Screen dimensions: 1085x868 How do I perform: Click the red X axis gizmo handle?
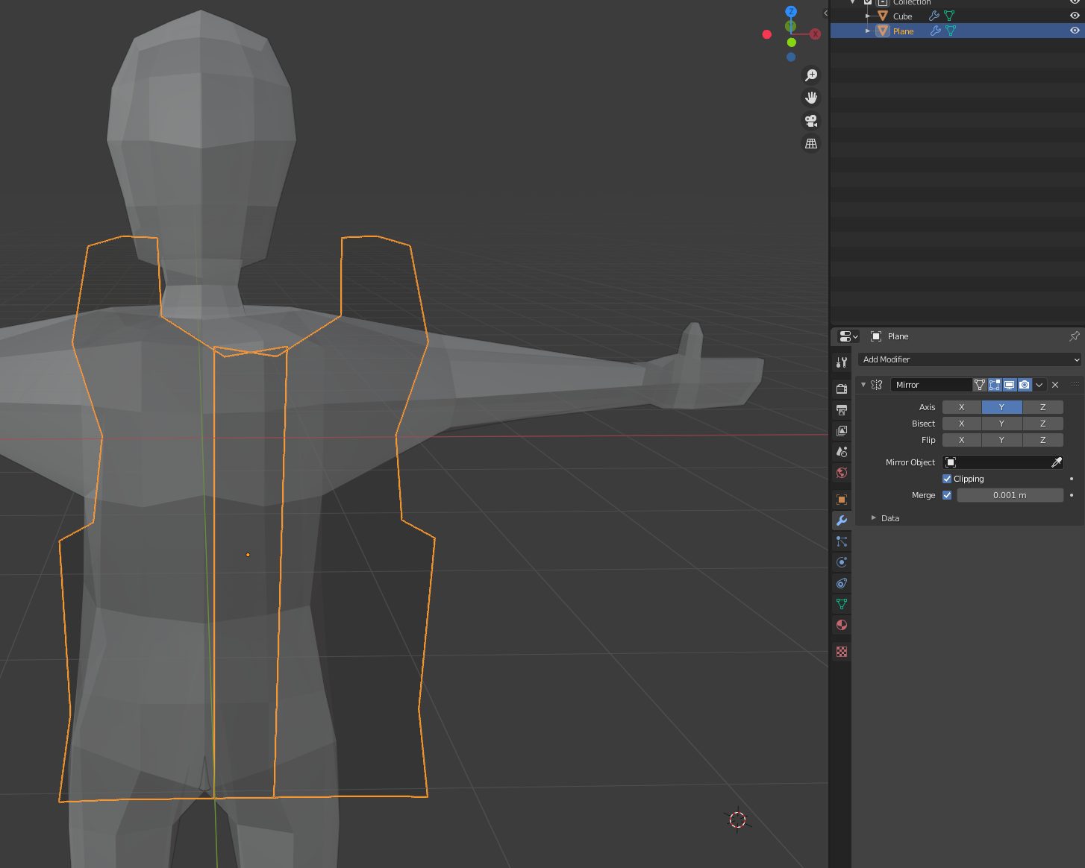815,34
